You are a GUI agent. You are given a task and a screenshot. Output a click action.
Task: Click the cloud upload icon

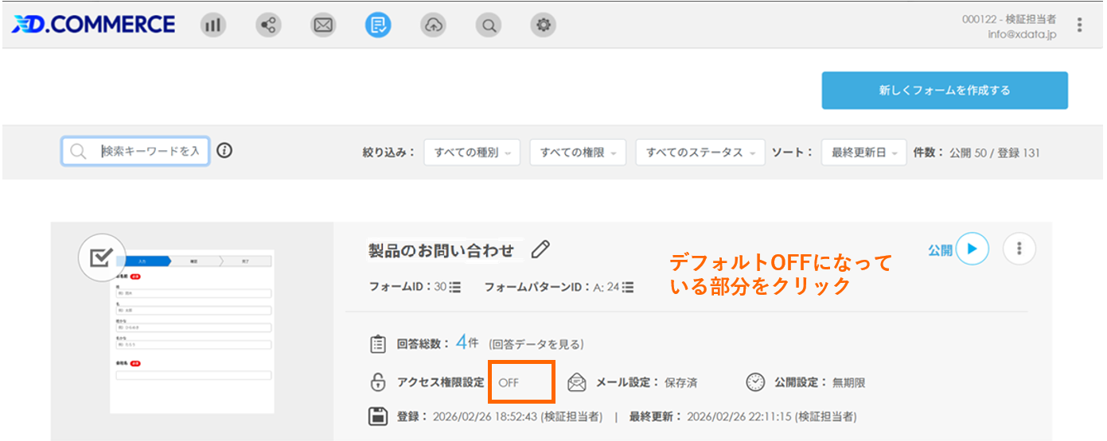(x=433, y=25)
